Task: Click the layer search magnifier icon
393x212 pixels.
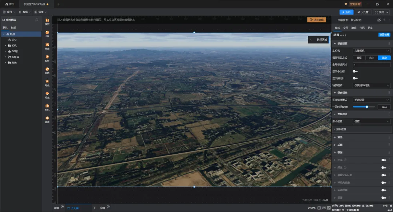Action: [x=37, y=20]
